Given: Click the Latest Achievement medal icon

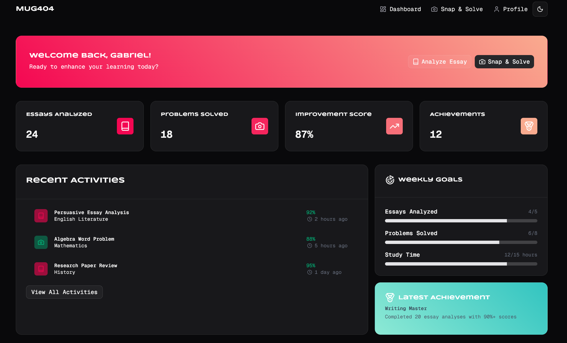Looking at the screenshot, I should [390, 297].
